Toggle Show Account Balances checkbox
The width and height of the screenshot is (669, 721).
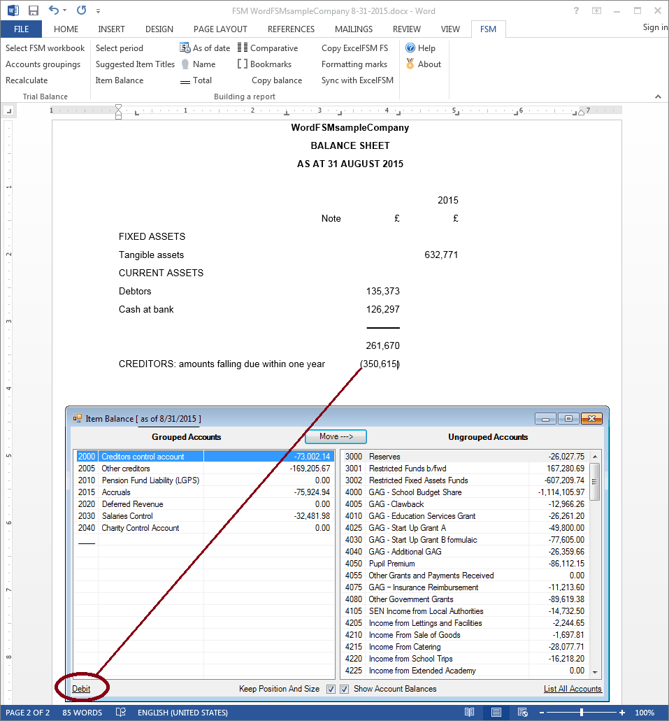pos(344,689)
